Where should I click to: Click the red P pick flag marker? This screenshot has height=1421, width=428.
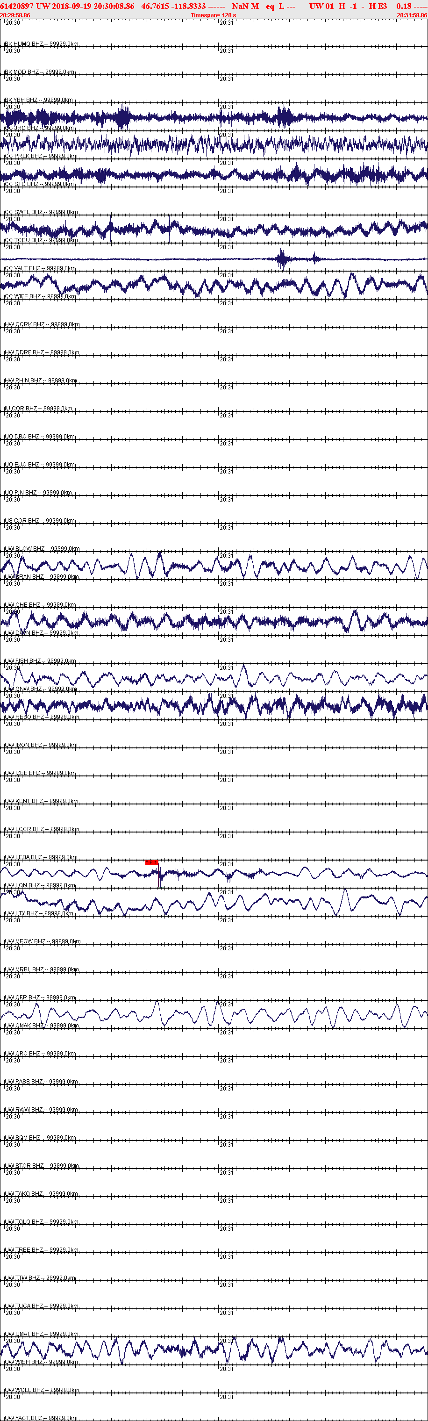click(x=152, y=861)
